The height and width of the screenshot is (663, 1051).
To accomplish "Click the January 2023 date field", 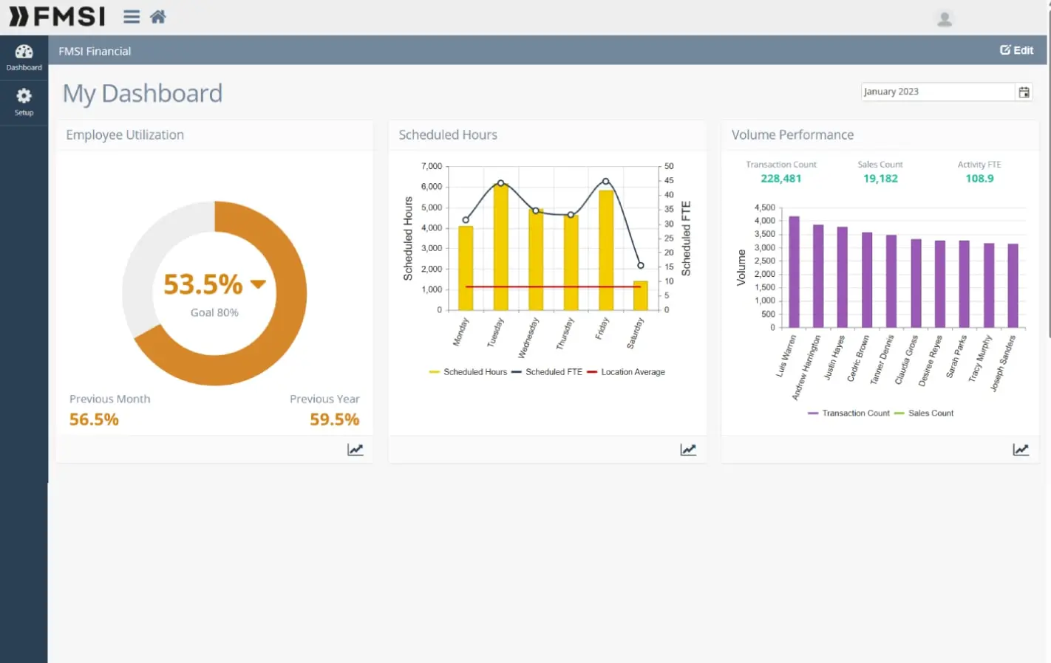I will 936,92.
